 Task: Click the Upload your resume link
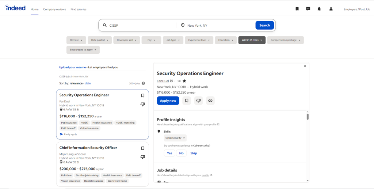pos(72,67)
